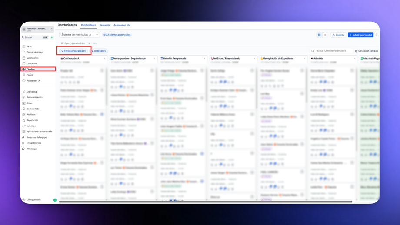Click the Pipeline icon in sidebar
Image resolution: width=400 pixels, height=225 pixels.
pos(24,69)
